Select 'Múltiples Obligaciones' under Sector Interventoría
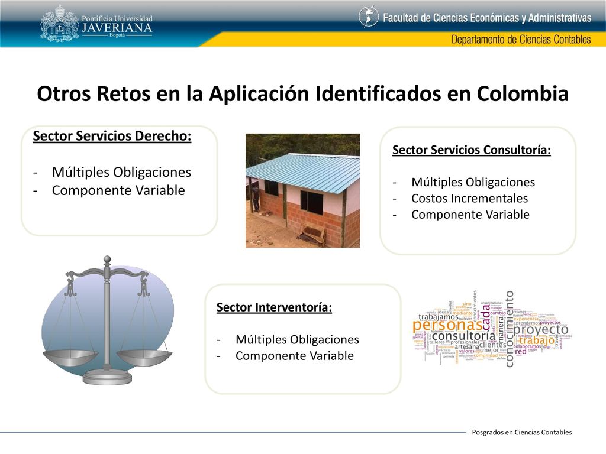This screenshot has height=454, width=606. pos(297,340)
